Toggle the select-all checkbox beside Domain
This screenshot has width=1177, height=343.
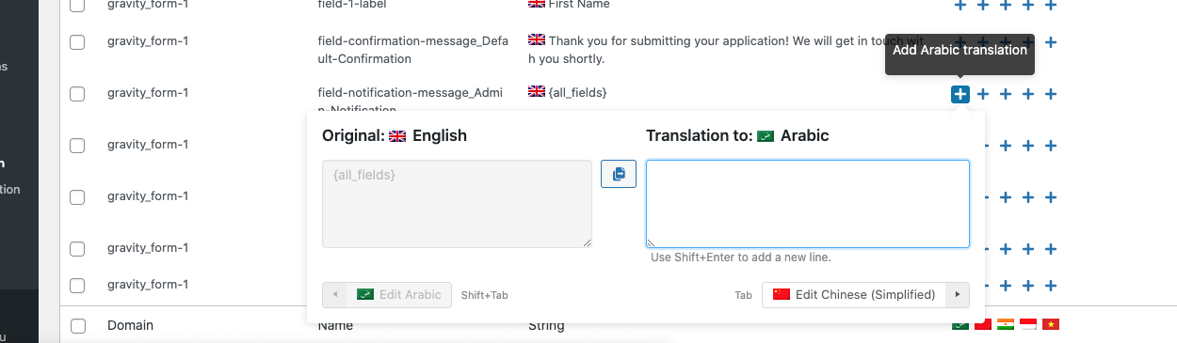tap(77, 326)
